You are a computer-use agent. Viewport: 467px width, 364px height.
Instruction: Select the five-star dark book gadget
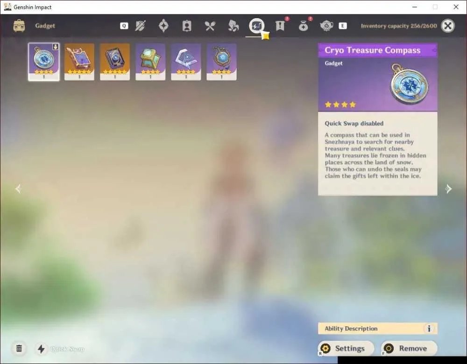pyautogui.click(x=115, y=62)
